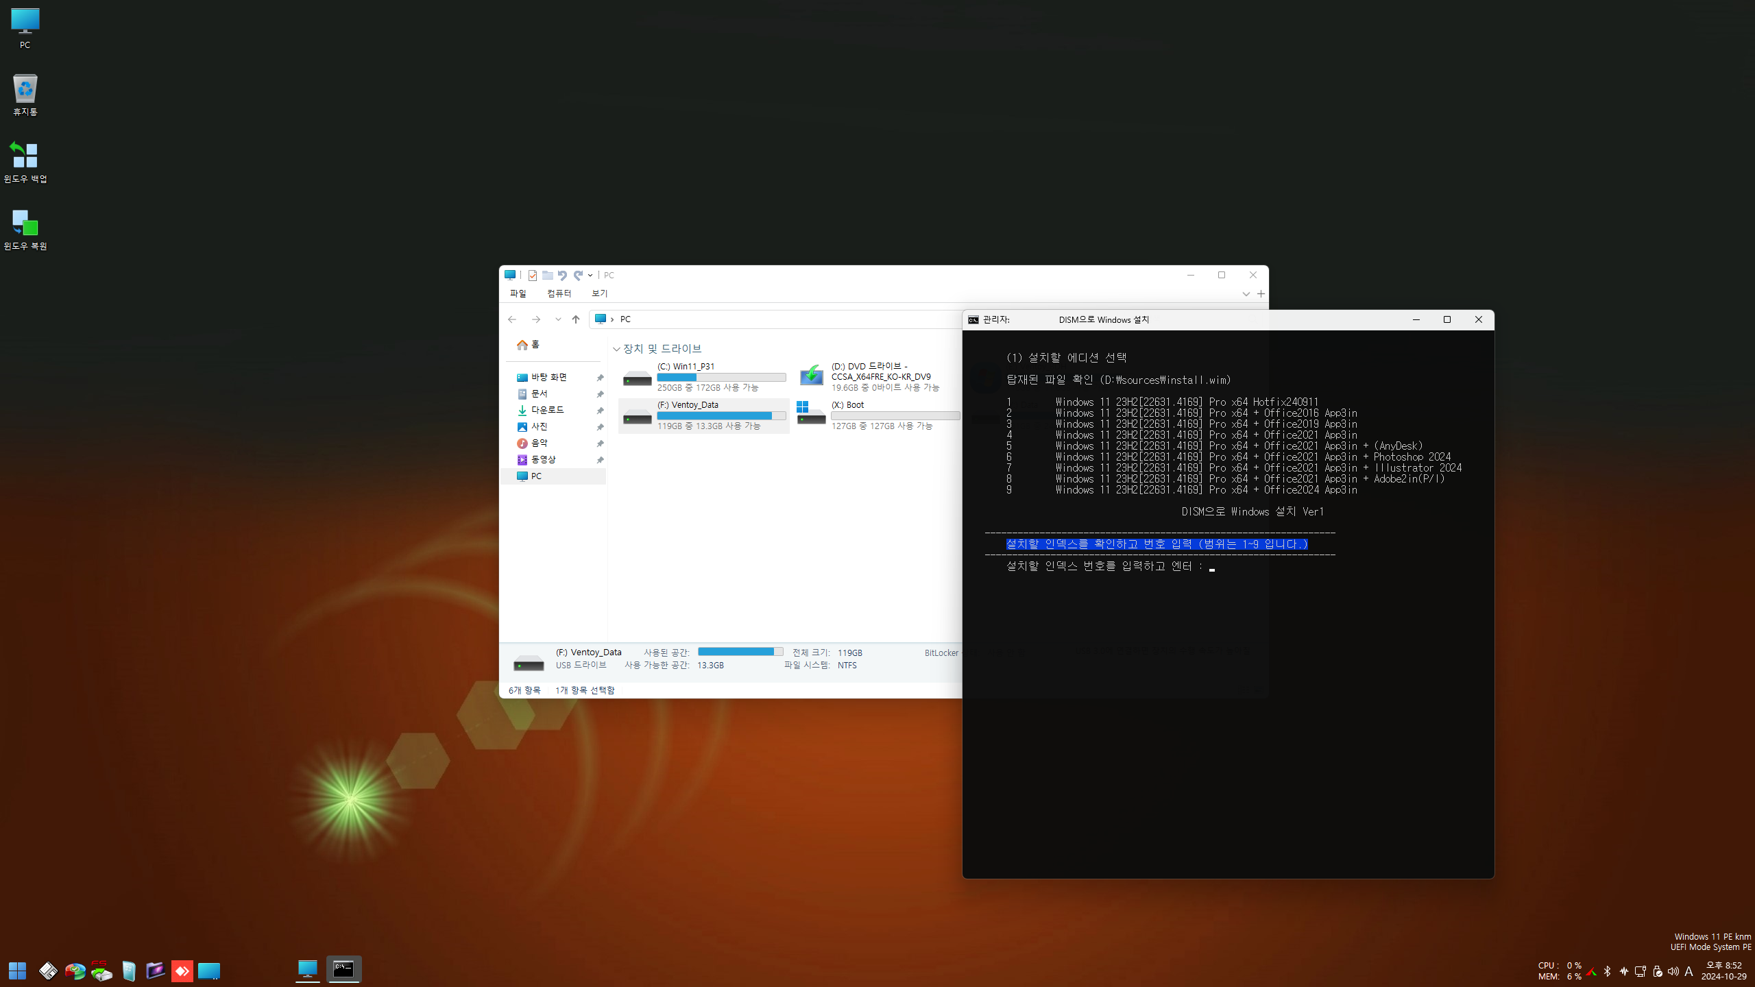Image resolution: width=1755 pixels, height=987 pixels.
Task: Click the C: drive usage bar
Action: [721, 378]
